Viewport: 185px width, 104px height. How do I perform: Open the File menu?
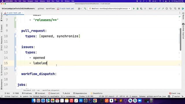16,1
